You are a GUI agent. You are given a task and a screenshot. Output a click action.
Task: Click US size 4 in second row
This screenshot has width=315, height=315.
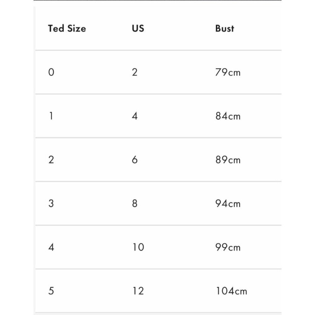coord(135,116)
